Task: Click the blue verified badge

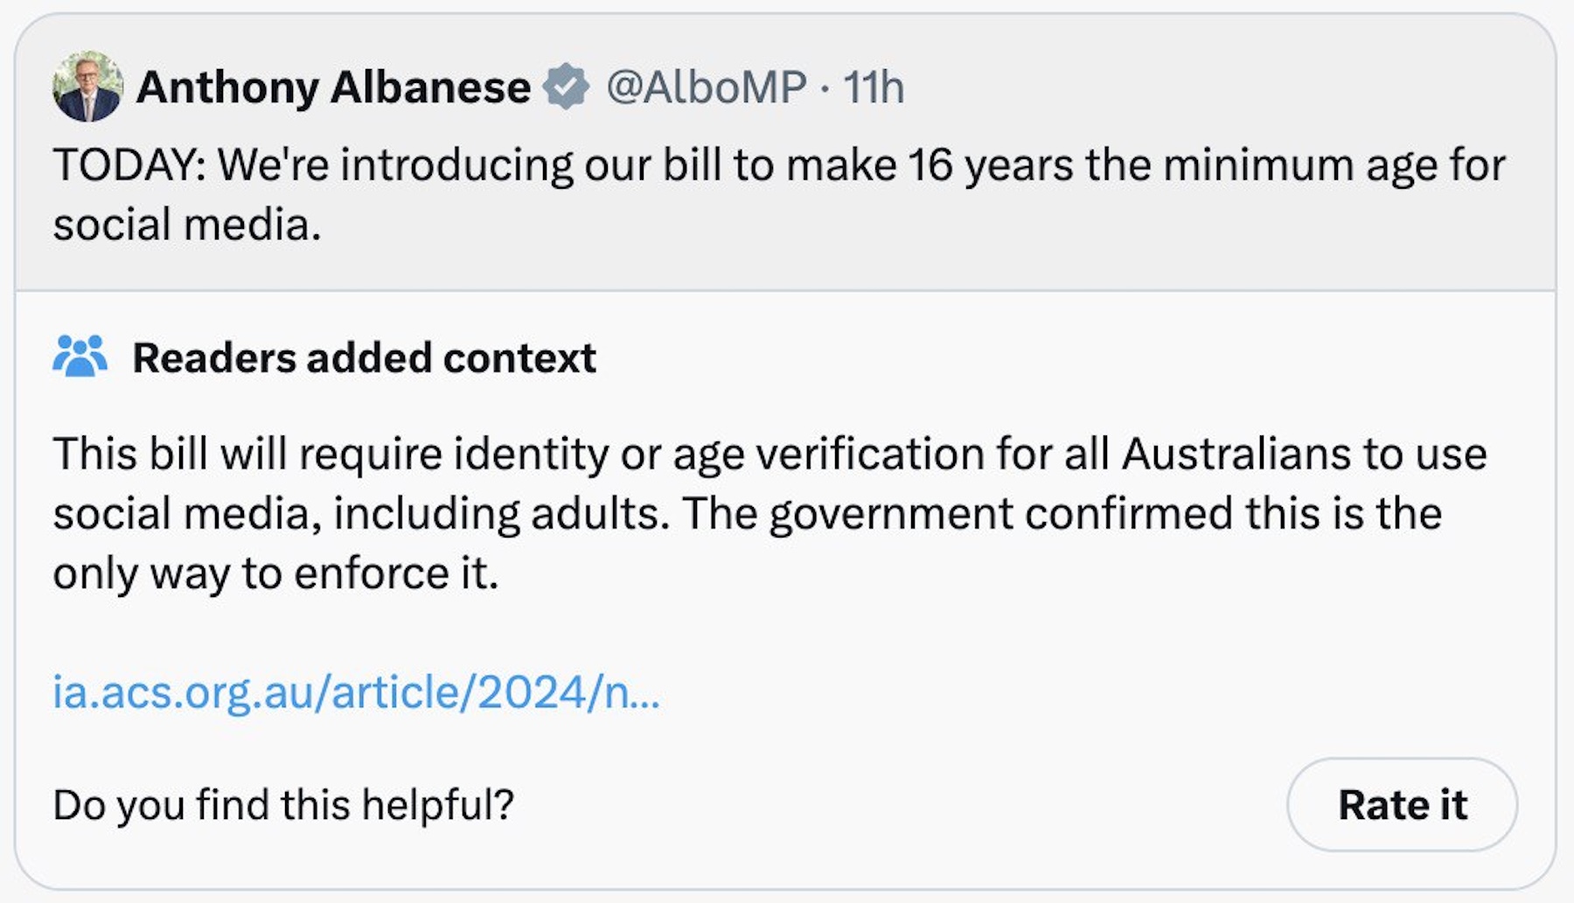Action: (566, 87)
